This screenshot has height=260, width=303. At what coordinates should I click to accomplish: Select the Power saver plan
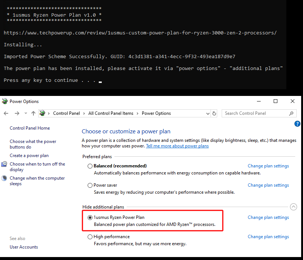90,186
